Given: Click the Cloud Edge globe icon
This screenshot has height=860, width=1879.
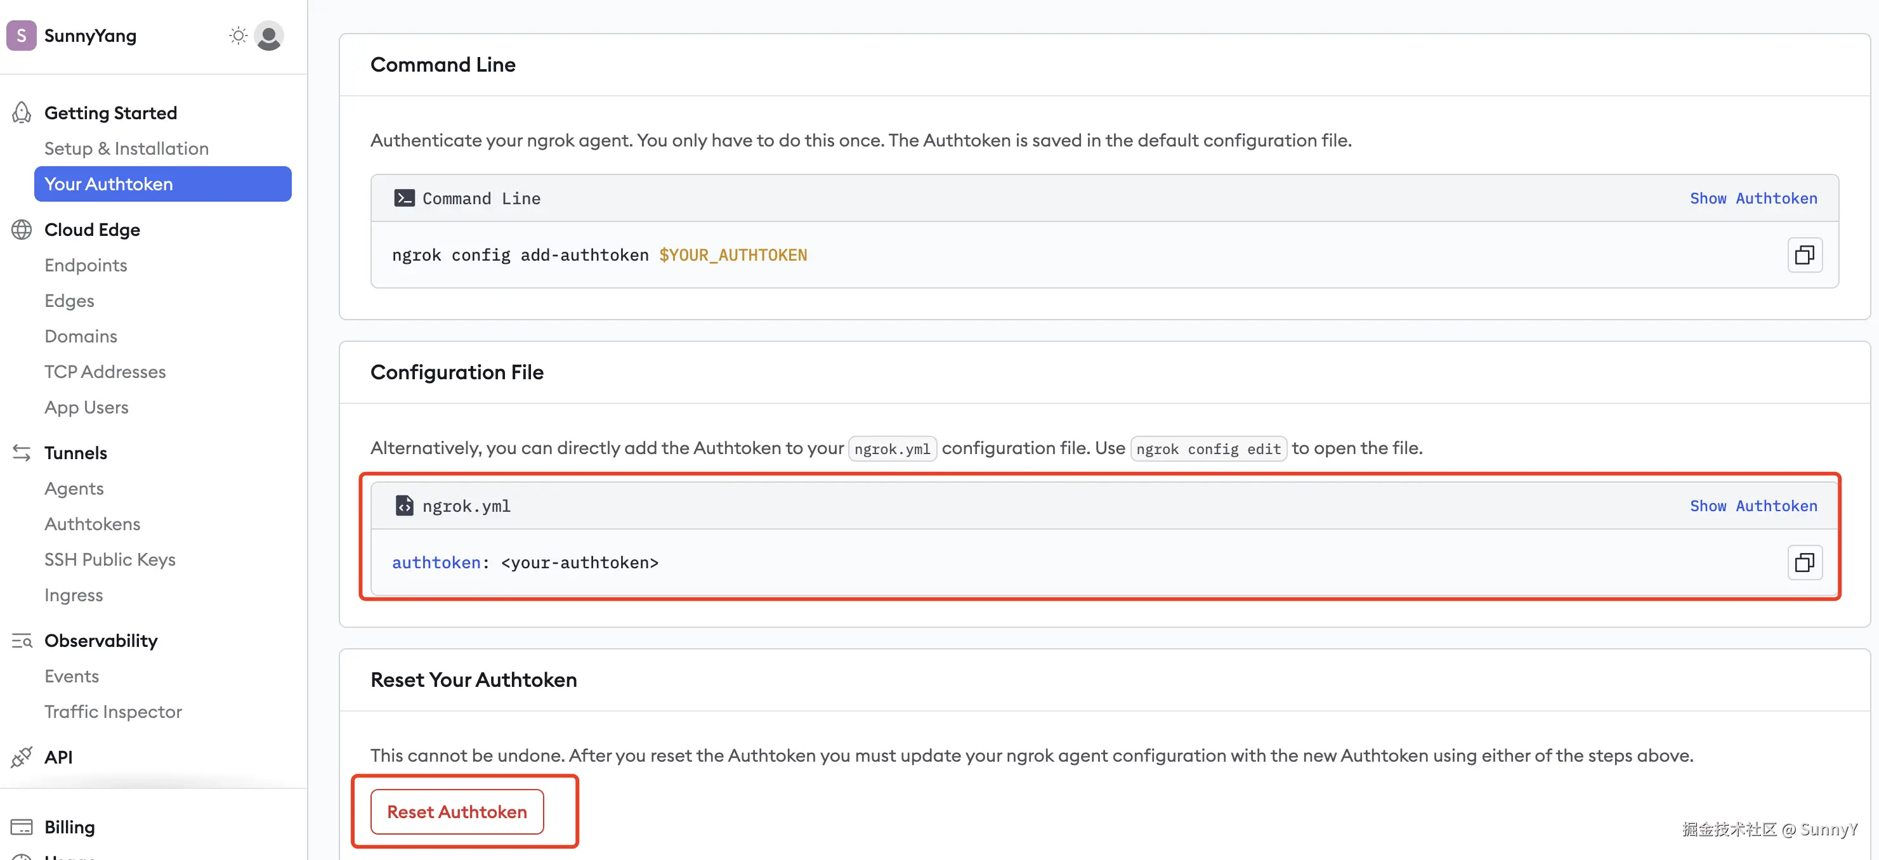Looking at the screenshot, I should [22, 230].
